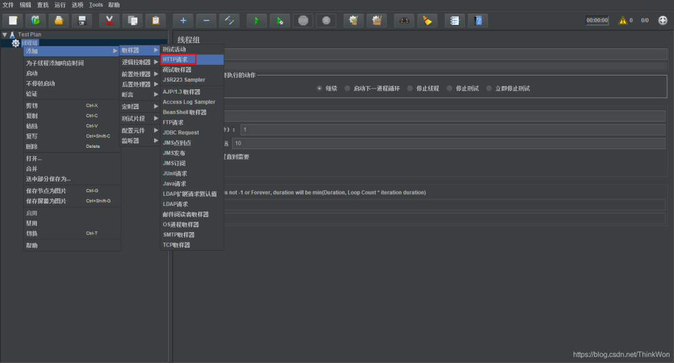Click the loop count field showing 10
This screenshot has height=363, width=674.
449,143
